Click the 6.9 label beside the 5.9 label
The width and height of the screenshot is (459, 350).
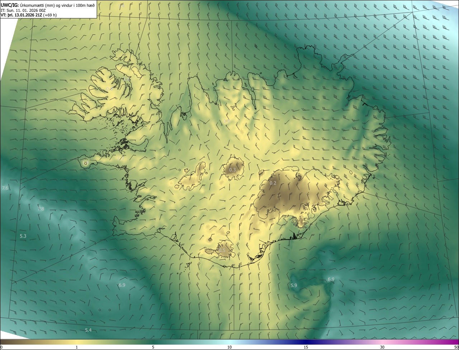[x=331, y=279]
